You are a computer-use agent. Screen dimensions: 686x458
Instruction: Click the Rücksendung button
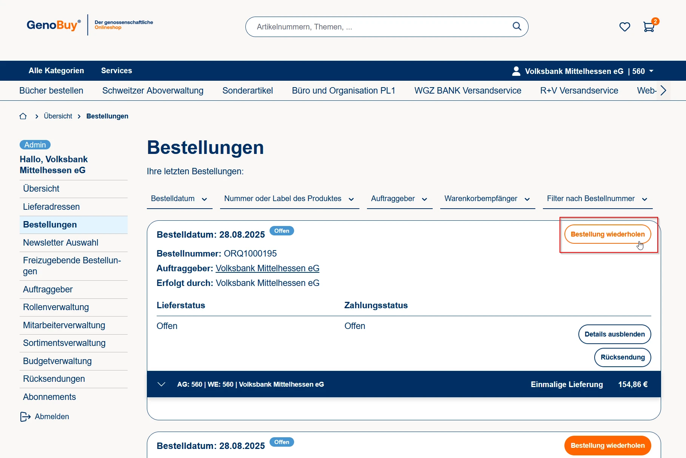pos(622,357)
